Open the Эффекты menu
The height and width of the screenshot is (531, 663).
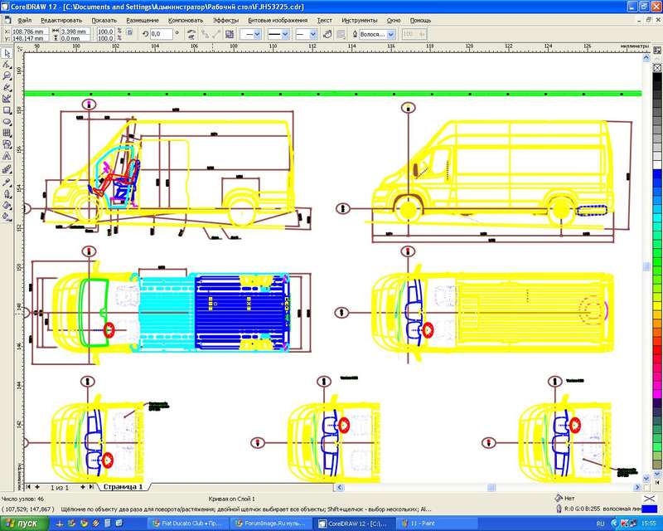[224, 19]
